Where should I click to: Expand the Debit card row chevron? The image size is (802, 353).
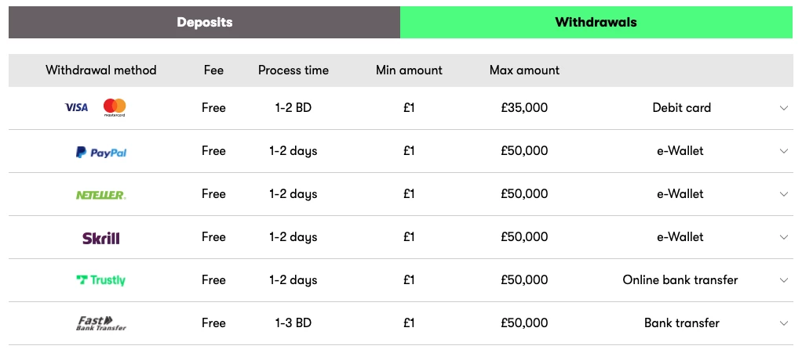coord(784,108)
